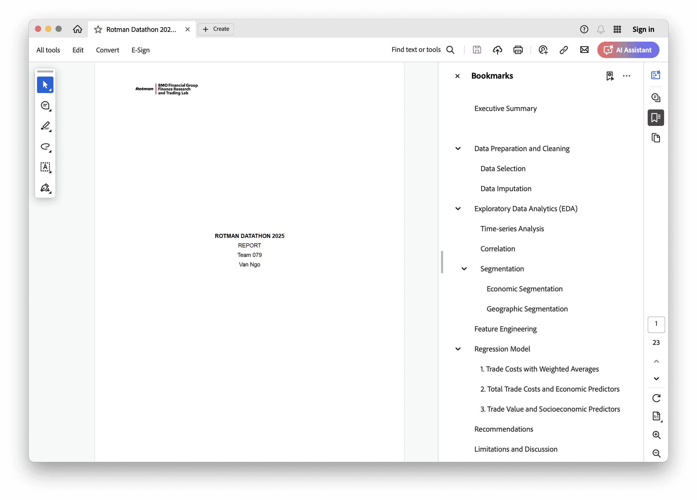Screen dimensions: 697x500
Task: Click the rotate page icon
Action: pyautogui.click(x=656, y=398)
